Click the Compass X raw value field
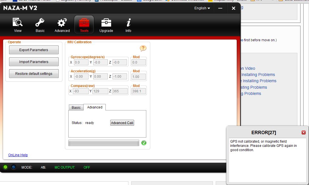 click(x=81, y=91)
